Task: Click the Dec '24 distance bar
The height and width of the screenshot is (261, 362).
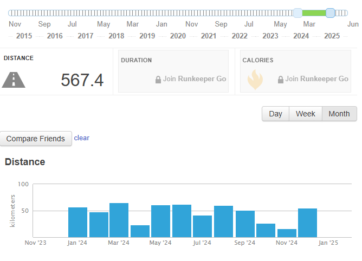Action: coord(307,223)
